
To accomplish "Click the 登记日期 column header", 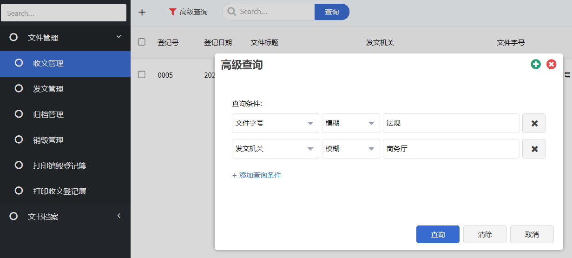I will [x=218, y=42].
